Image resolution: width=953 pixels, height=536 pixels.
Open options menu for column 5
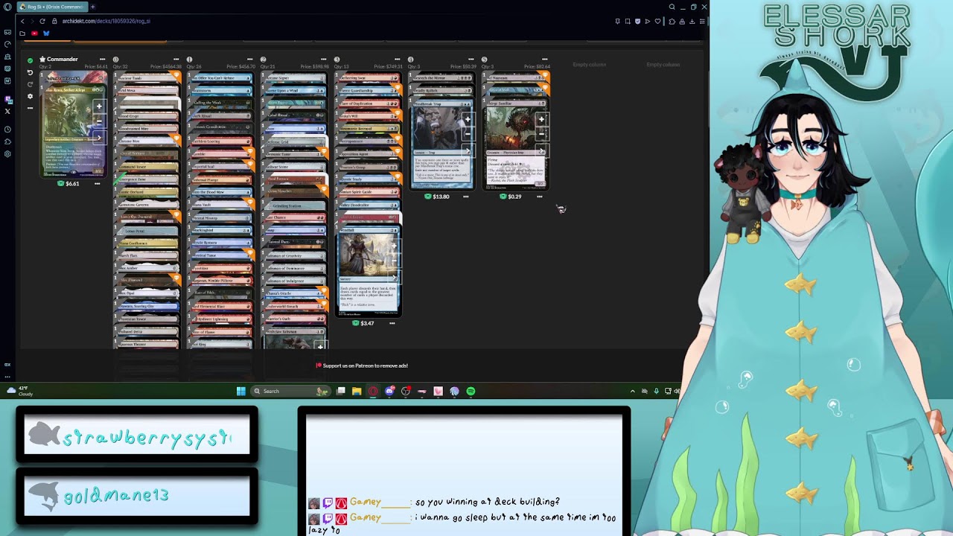(545, 59)
